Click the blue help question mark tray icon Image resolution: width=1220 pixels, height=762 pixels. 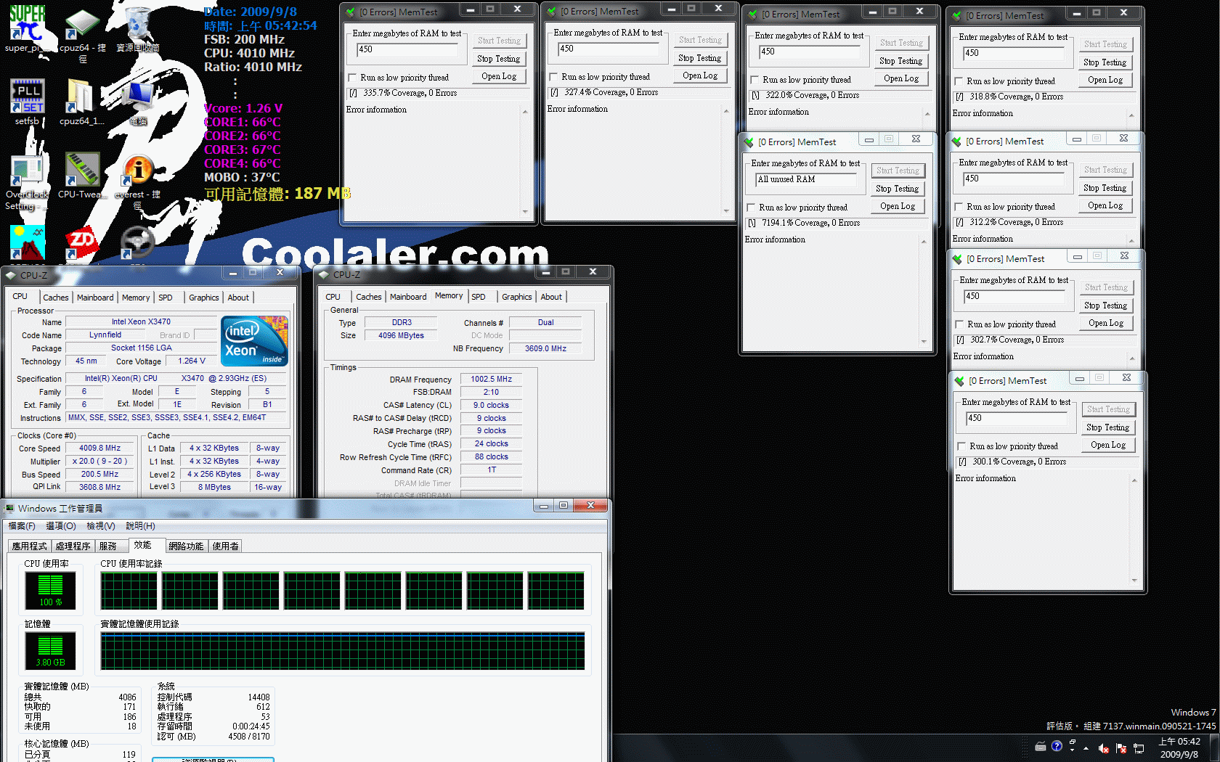pyautogui.click(x=1057, y=746)
